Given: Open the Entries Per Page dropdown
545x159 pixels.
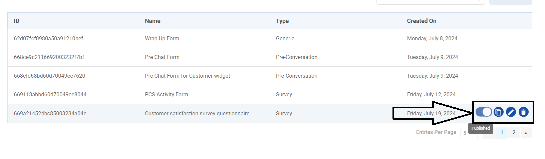Looking at the screenshot, I should (465, 133).
